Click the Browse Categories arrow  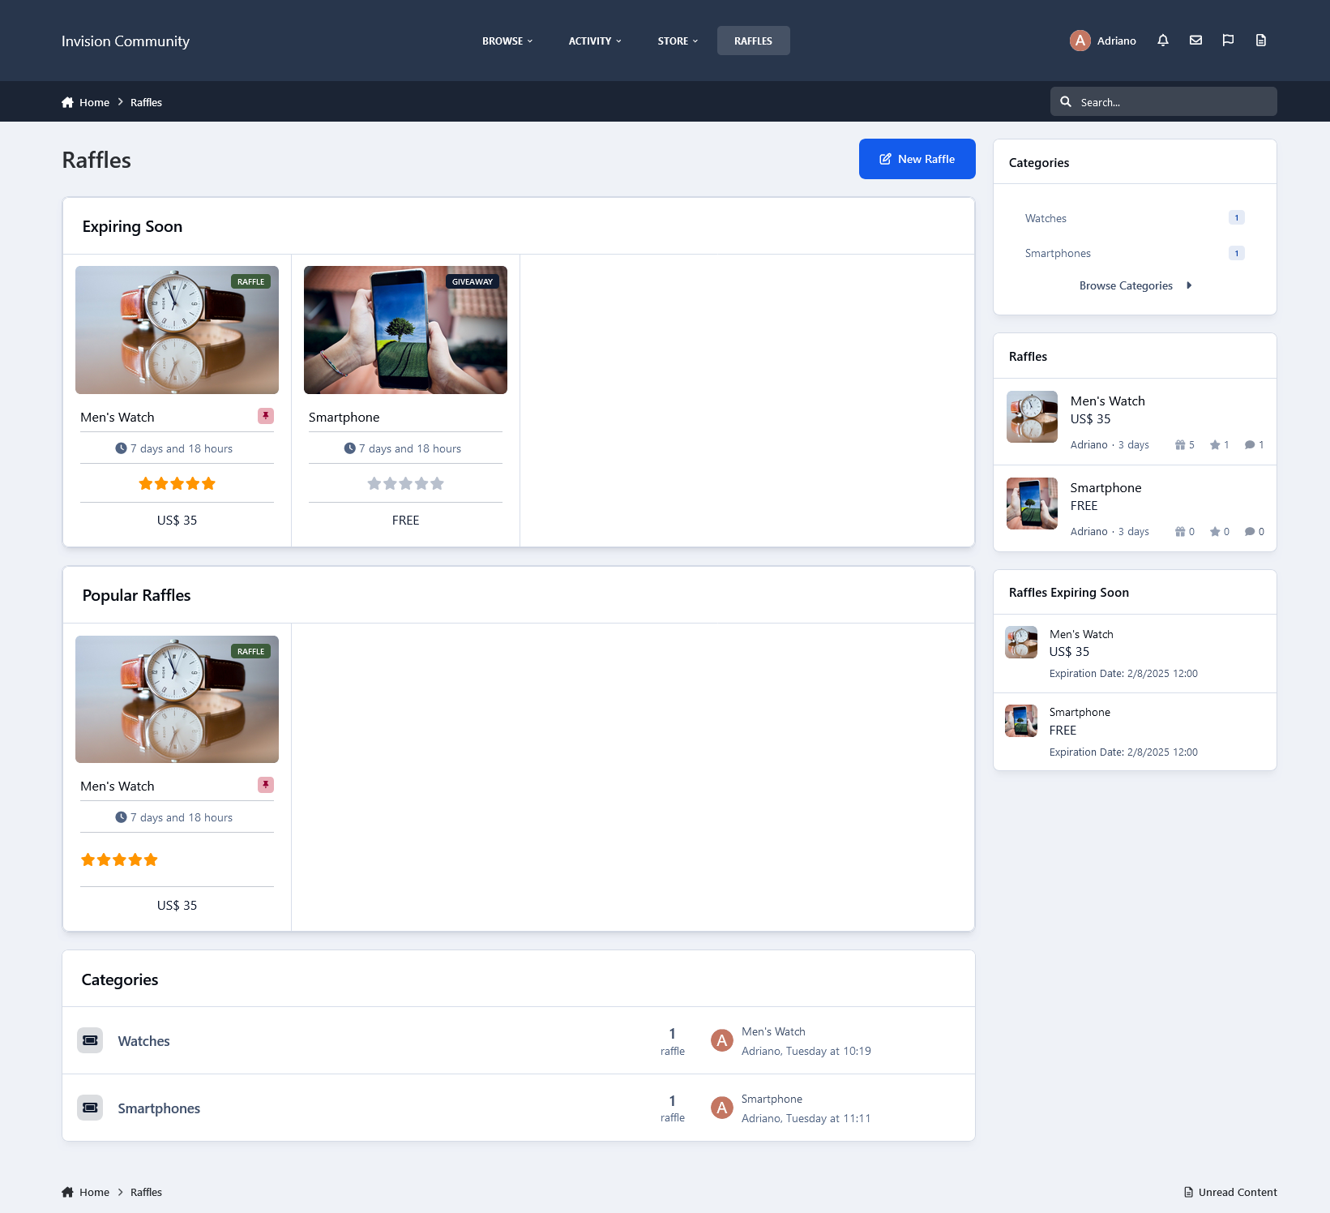tap(1189, 285)
